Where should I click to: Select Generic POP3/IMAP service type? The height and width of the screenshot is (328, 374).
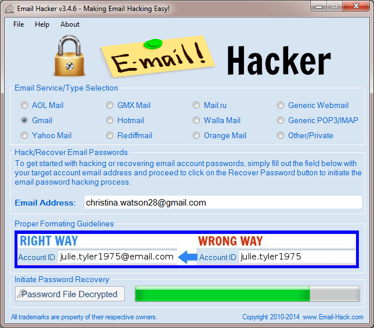[x=280, y=120]
